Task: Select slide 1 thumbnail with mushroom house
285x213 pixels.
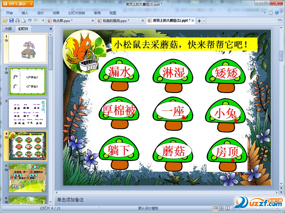Action: 27,49
